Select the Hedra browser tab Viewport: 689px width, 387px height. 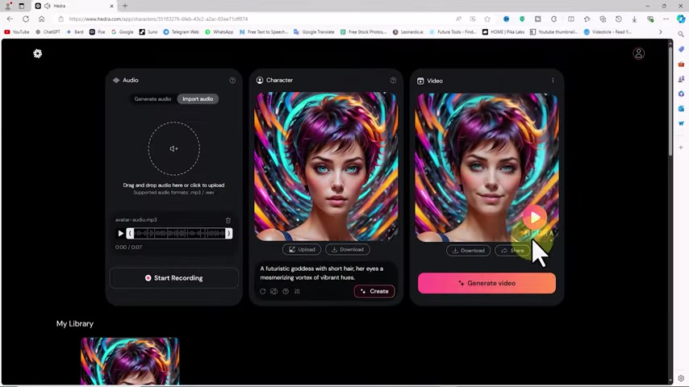pyautogui.click(x=74, y=6)
